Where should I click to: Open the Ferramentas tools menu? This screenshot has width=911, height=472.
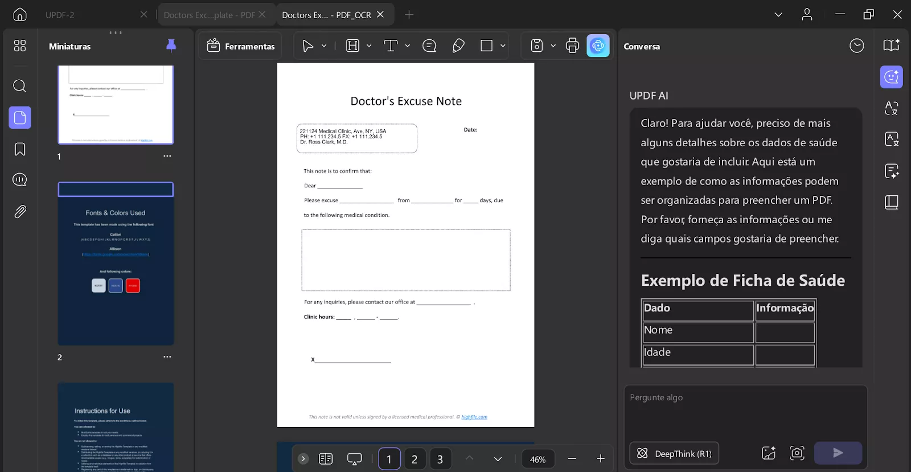[x=241, y=46]
